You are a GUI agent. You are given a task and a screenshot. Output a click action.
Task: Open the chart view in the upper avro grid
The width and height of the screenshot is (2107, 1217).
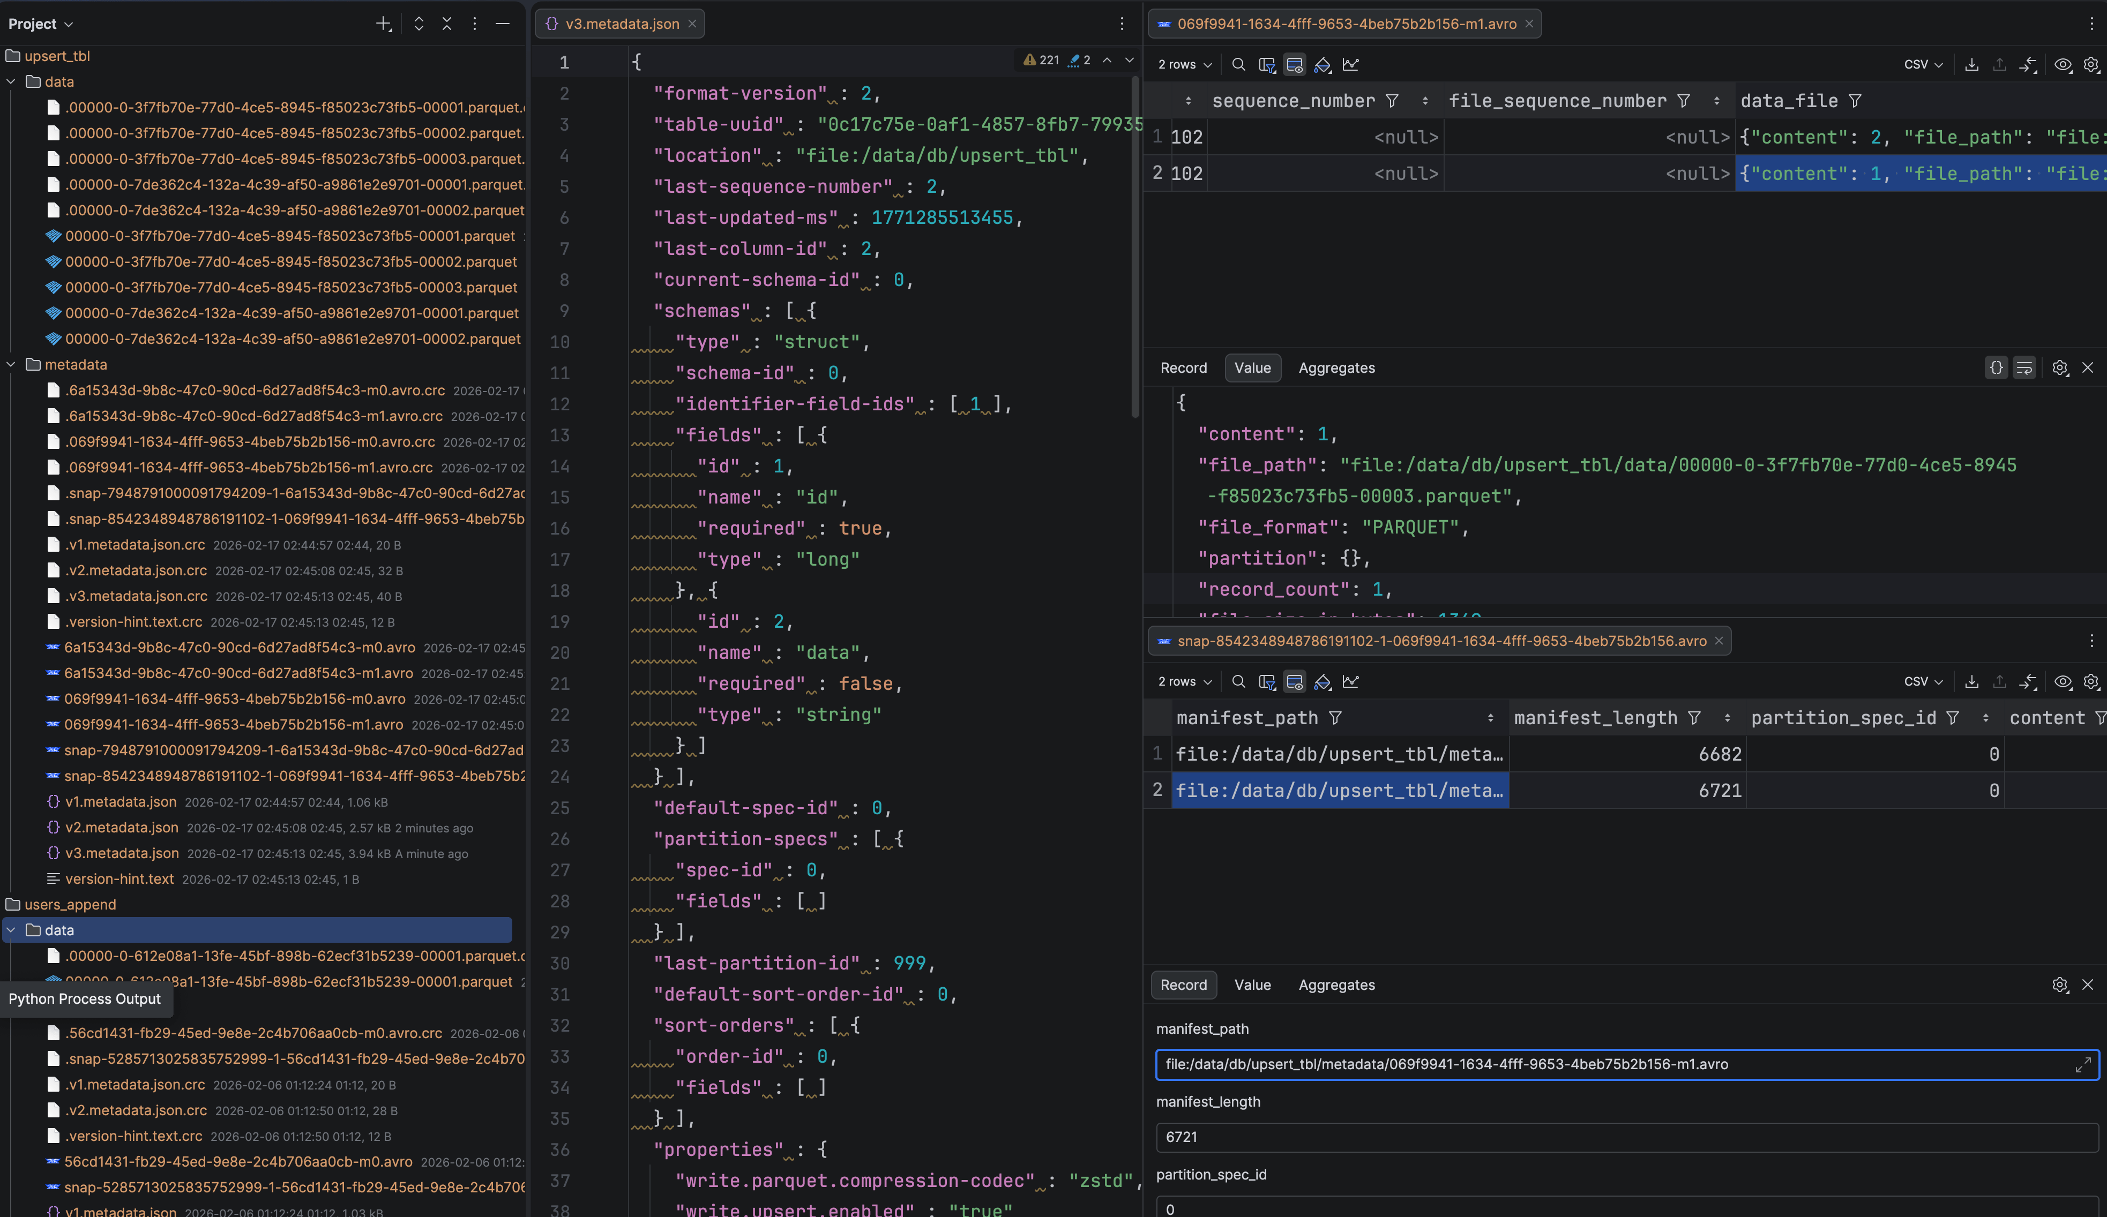[x=1350, y=64]
